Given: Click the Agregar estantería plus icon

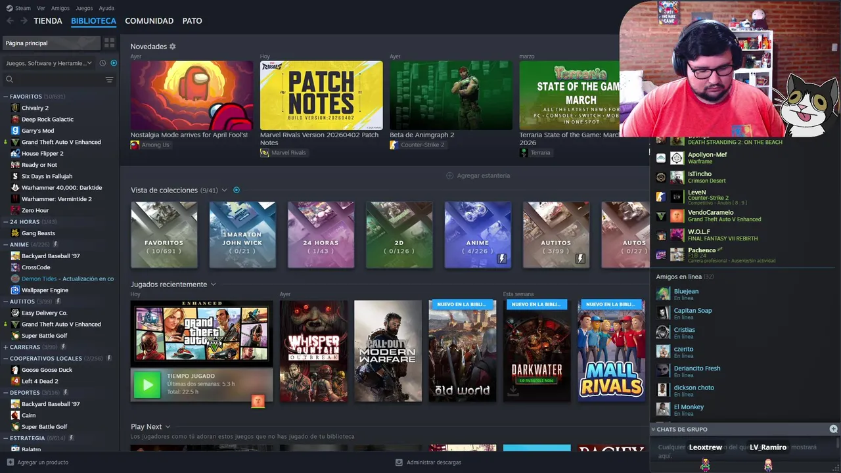Looking at the screenshot, I should click(449, 175).
